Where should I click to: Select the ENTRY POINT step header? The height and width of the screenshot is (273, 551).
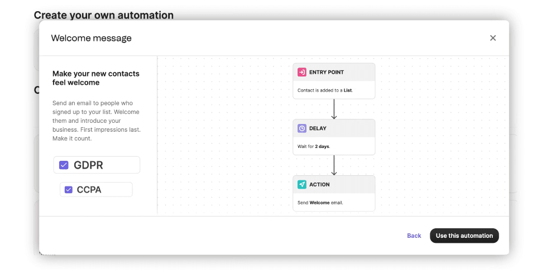tap(327, 73)
